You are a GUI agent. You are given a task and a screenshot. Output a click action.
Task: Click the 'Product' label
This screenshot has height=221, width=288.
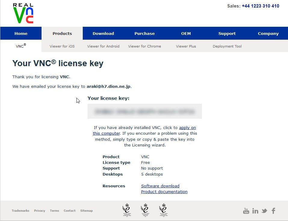click(x=111, y=157)
